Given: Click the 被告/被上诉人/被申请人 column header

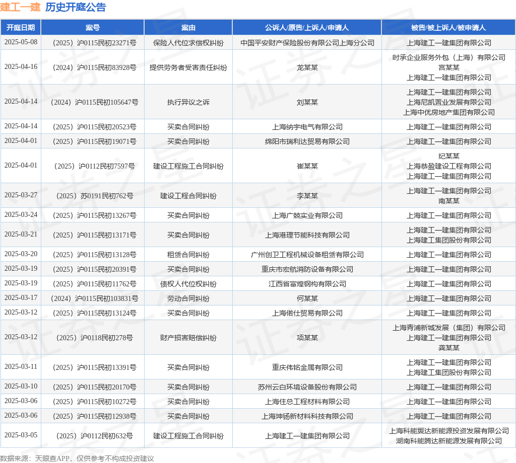Looking at the screenshot, I should click(448, 28).
